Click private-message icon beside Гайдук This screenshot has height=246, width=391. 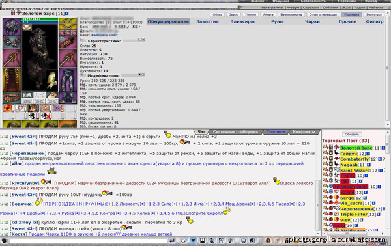tap(325, 153)
